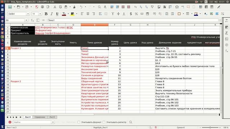Check the 'Учитывать формат' checkbox
Screen dimensions: 230x129
click(79, 122)
